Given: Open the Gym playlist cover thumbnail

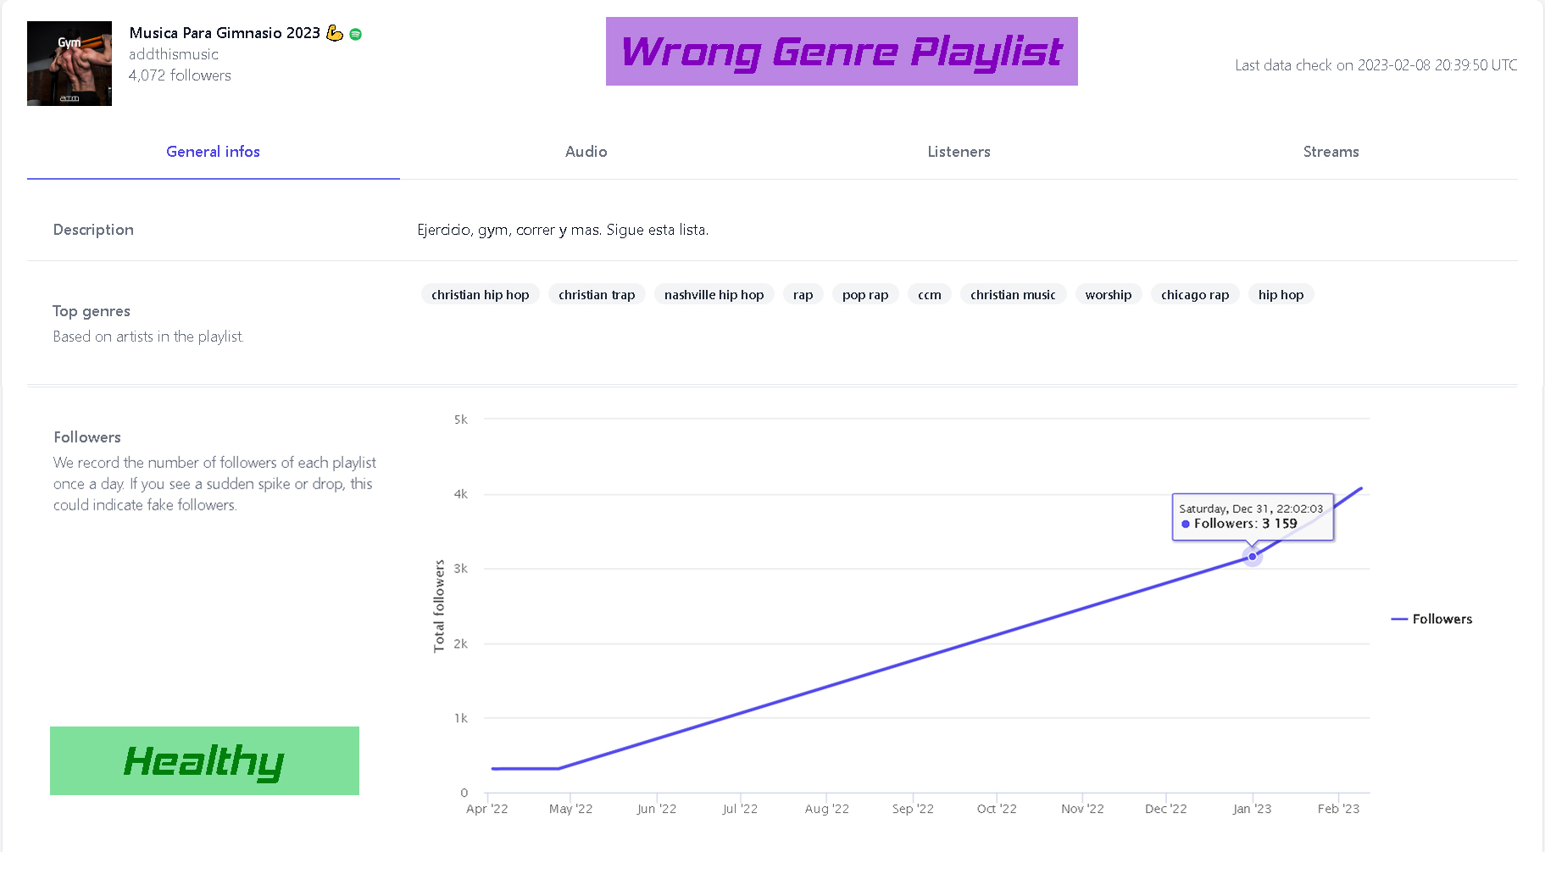Looking at the screenshot, I should pyautogui.click(x=69, y=64).
